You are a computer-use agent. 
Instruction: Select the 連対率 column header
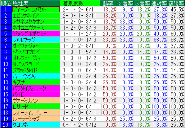click(x=159, y=3)
